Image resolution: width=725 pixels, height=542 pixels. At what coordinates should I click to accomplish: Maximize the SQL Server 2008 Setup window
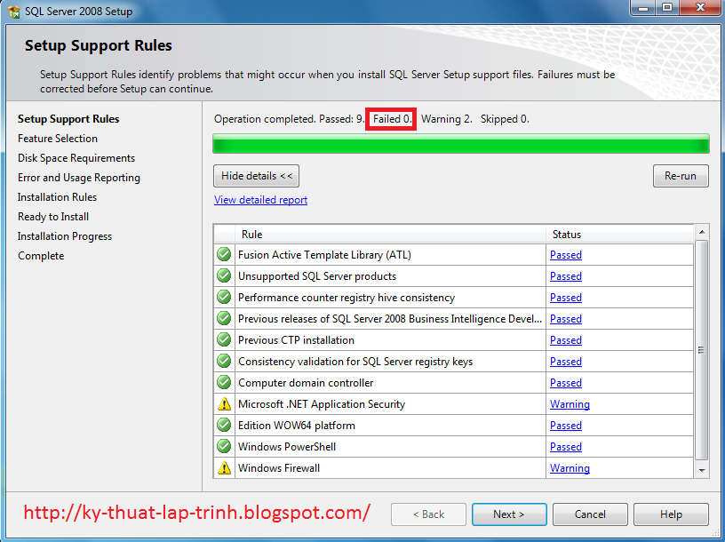click(667, 8)
